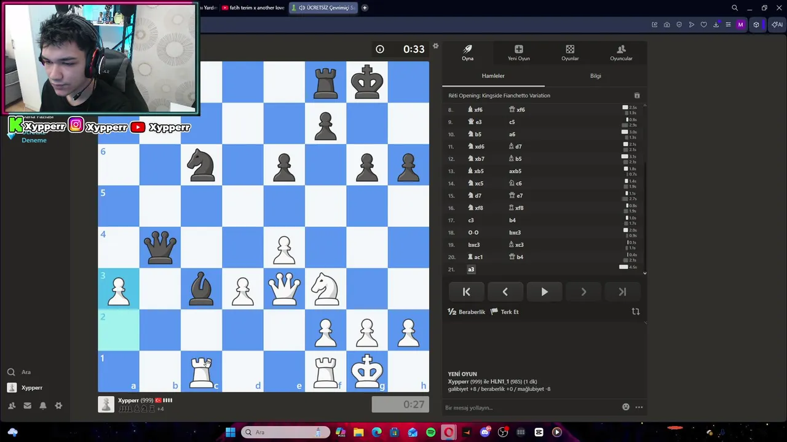
Task: Open the Oyna rocket tab
Action: [x=467, y=53]
